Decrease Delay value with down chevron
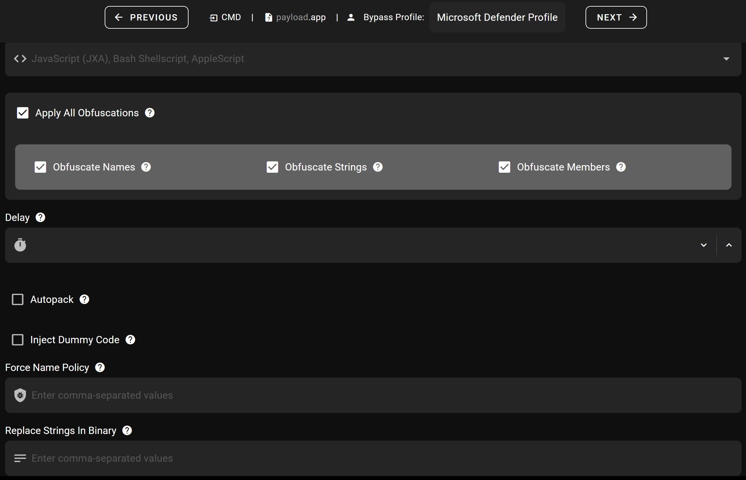 tap(703, 245)
